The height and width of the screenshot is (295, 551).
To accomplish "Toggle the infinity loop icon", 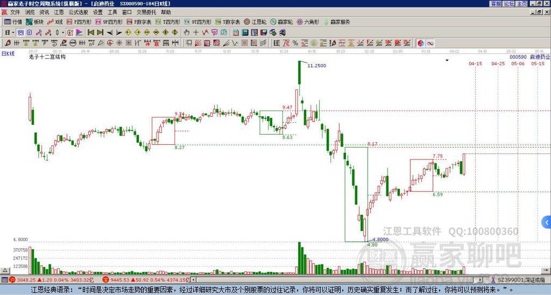I will pos(430,43).
